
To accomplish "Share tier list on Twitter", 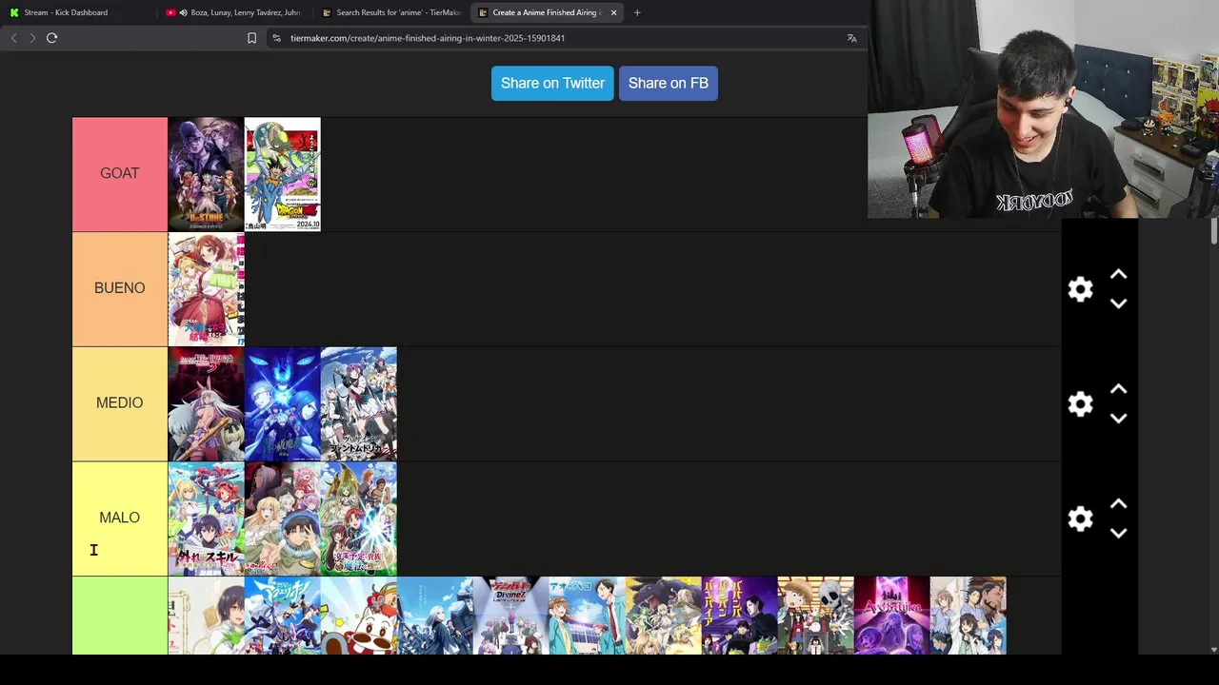I will pyautogui.click(x=552, y=83).
